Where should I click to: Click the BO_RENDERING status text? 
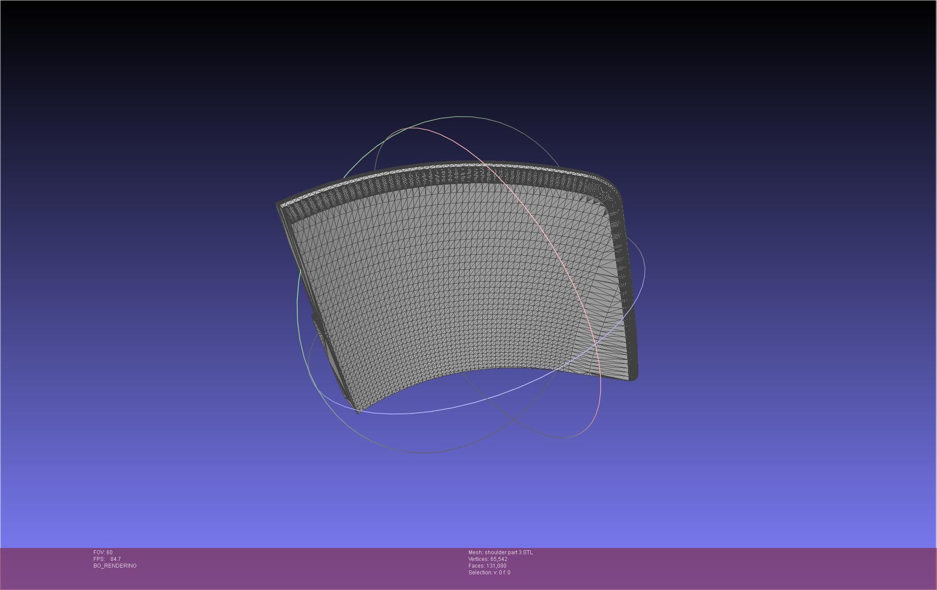point(115,566)
